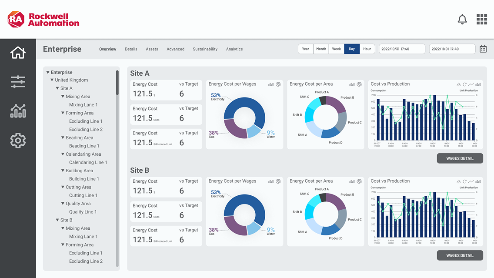Select the Month time range
This screenshot has width=494, height=278.
321,49
